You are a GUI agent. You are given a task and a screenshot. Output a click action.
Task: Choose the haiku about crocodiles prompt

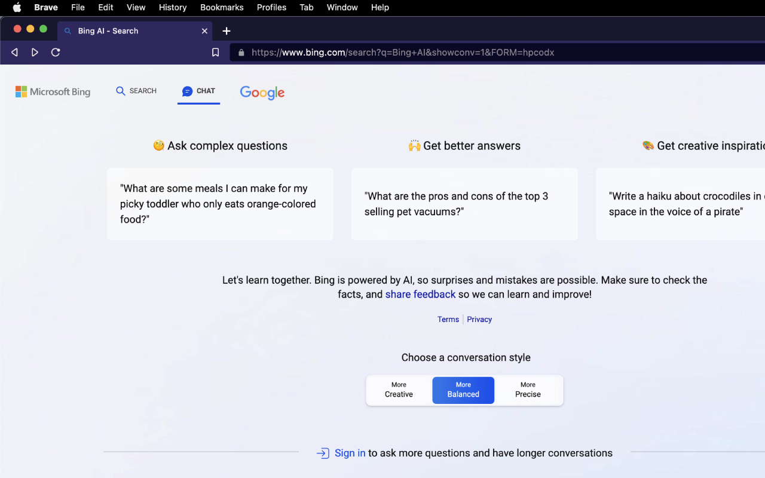point(680,204)
